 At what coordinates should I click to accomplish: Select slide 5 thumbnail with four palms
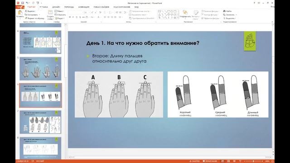coord(40,68)
